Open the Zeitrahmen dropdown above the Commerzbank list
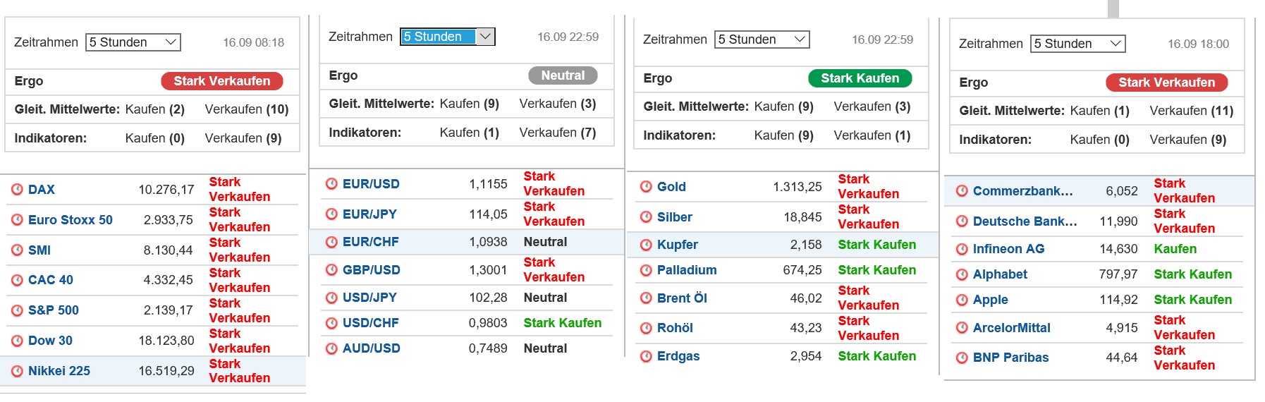Viewport: 1265px width, 402px height. pyautogui.click(x=1078, y=44)
